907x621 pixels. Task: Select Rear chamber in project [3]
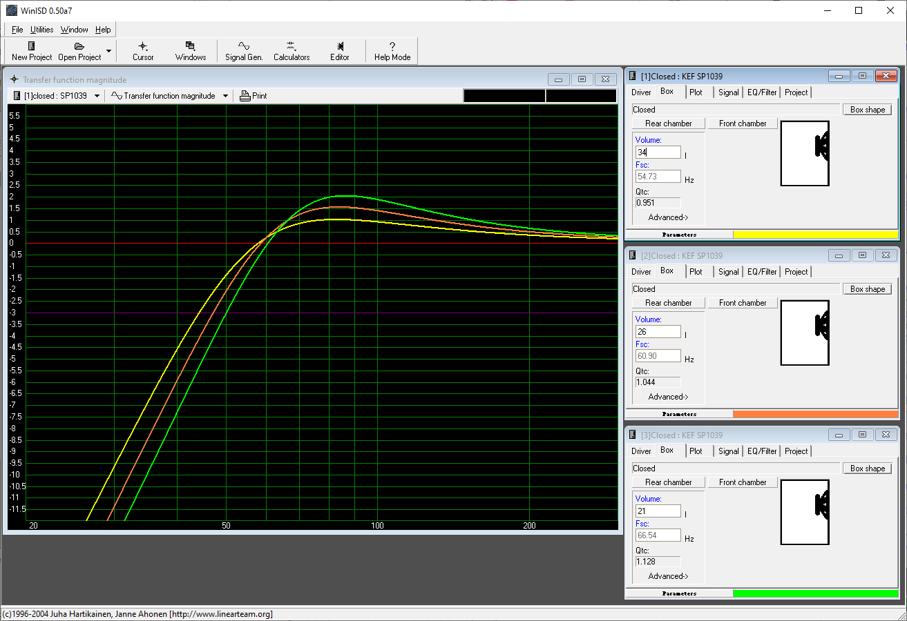(x=668, y=482)
